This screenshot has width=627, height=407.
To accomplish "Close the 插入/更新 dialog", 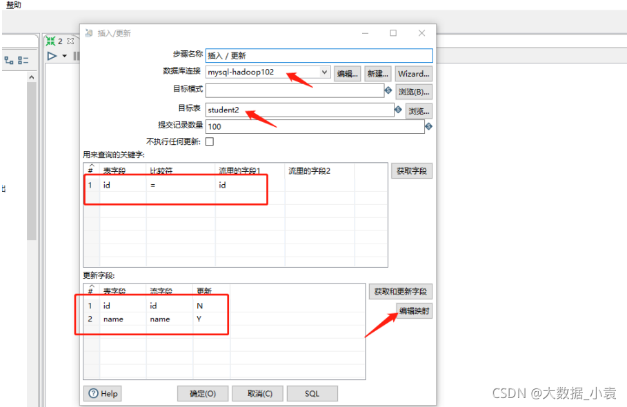I will pos(421,33).
